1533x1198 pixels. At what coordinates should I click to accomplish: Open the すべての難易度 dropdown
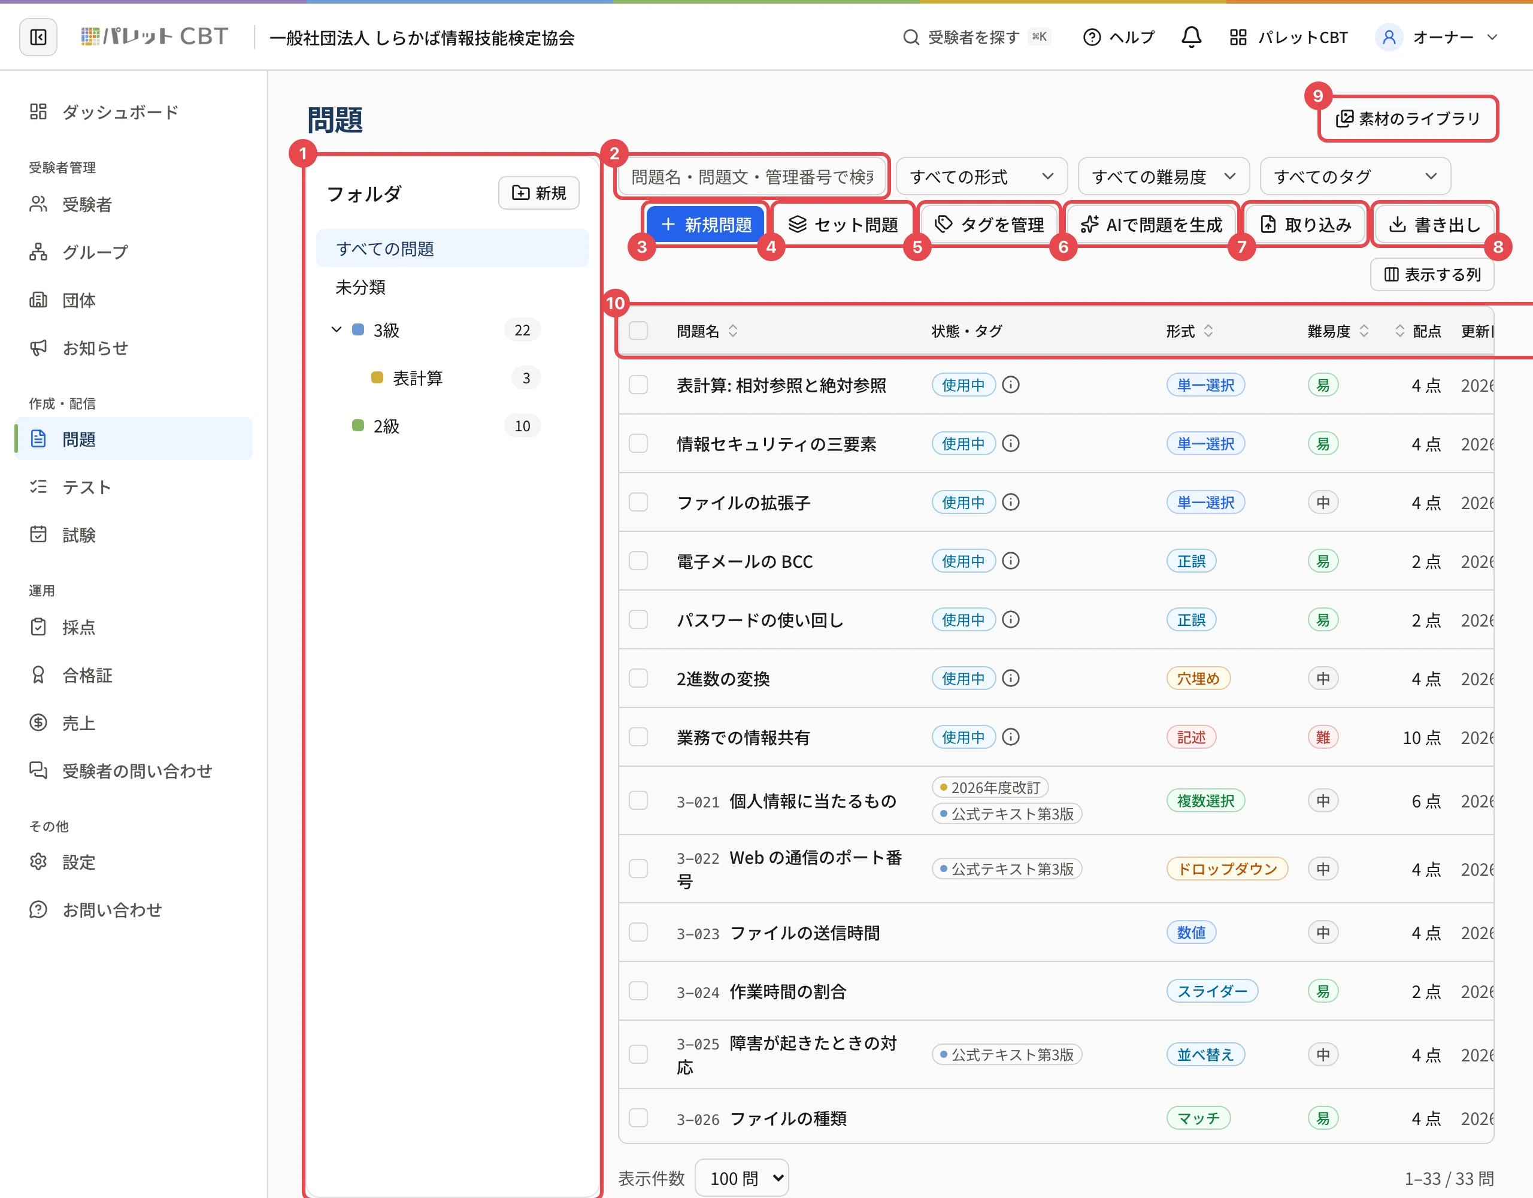(1163, 176)
